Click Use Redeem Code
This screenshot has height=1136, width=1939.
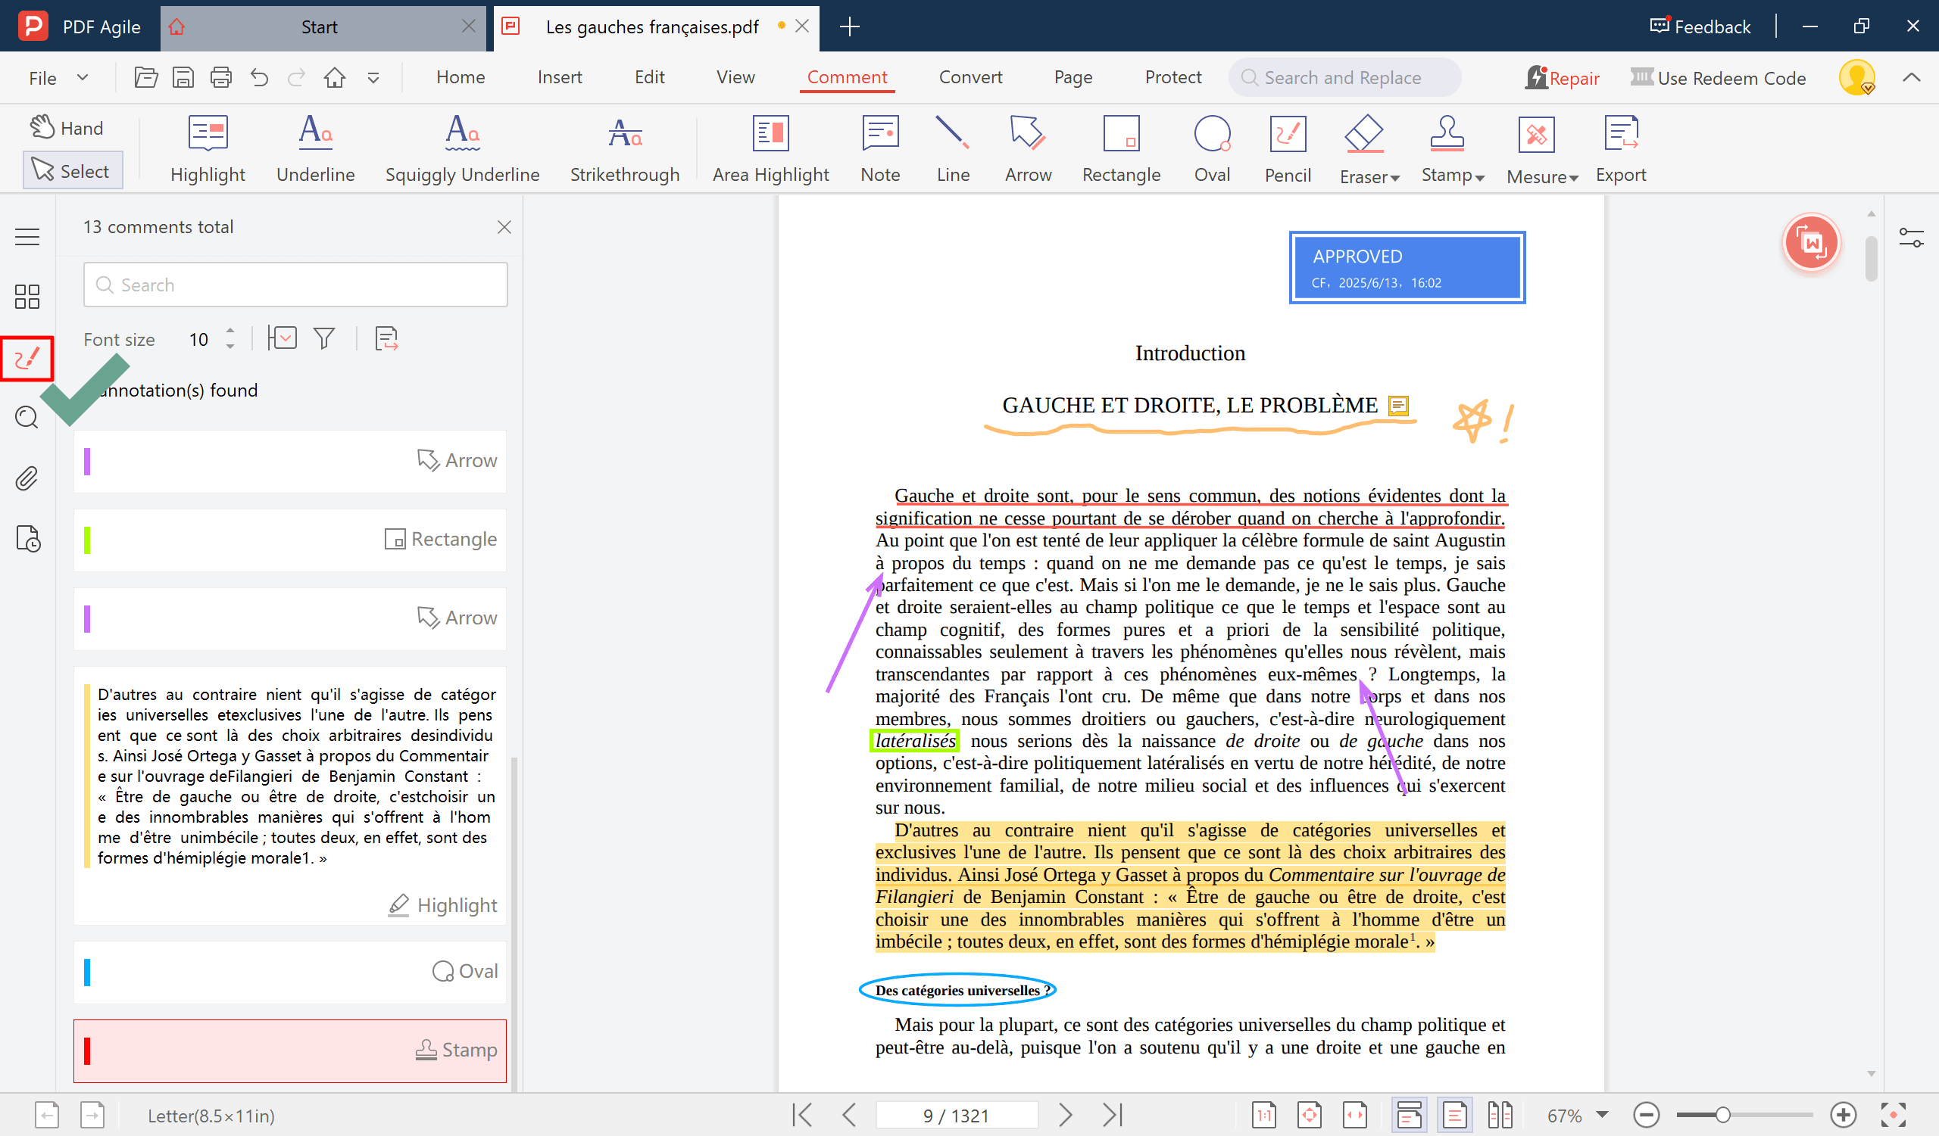(1717, 78)
